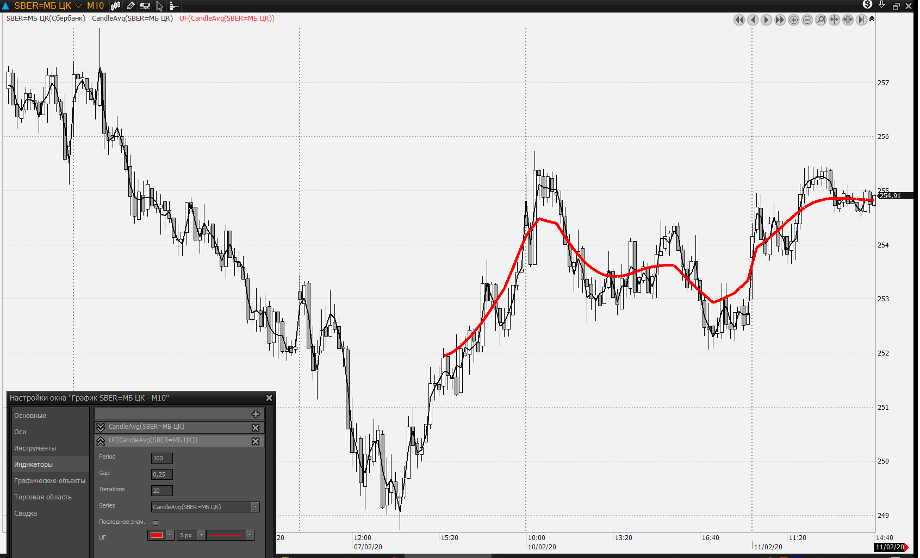Click the candlestick chart type icon
This screenshot has width=920, height=558.
[x=116, y=5]
